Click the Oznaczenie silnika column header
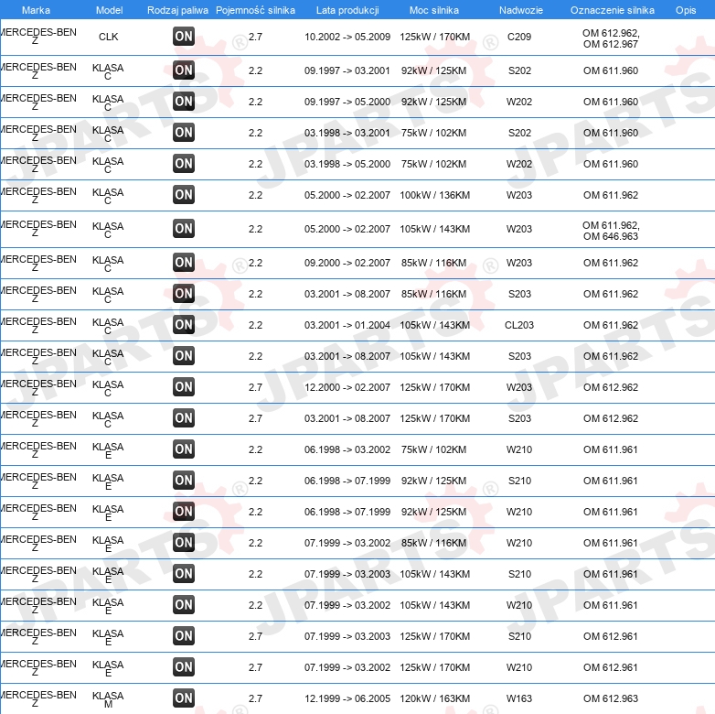This screenshot has width=715, height=714. pyautogui.click(x=613, y=10)
